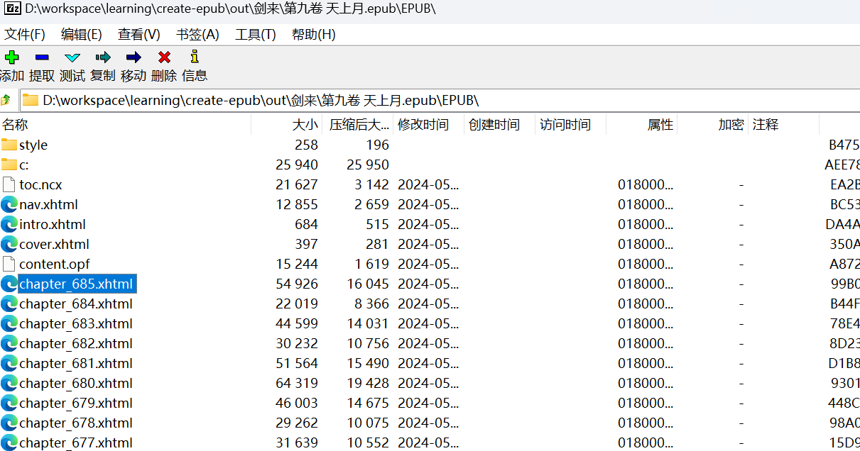Open the 工具(T) menu
The width and height of the screenshot is (860, 451).
(x=254, y=33)
